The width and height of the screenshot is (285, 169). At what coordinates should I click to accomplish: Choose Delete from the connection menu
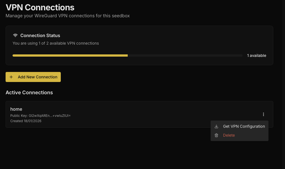tap(229, 135)
